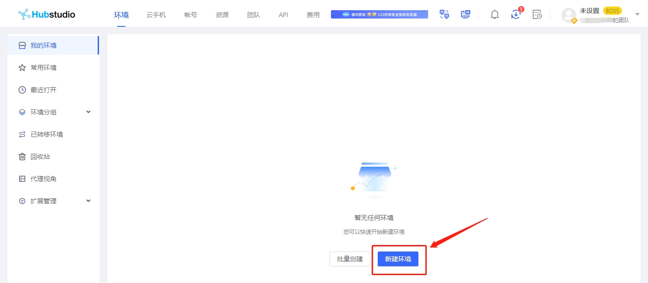Click the clock icon beside 最近打开
The image size is (648, 283).
point(22,90)
